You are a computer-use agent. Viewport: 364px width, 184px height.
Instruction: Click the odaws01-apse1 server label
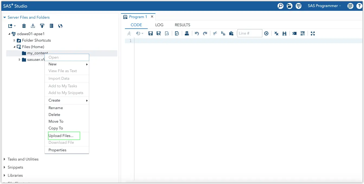coord(31,34)
